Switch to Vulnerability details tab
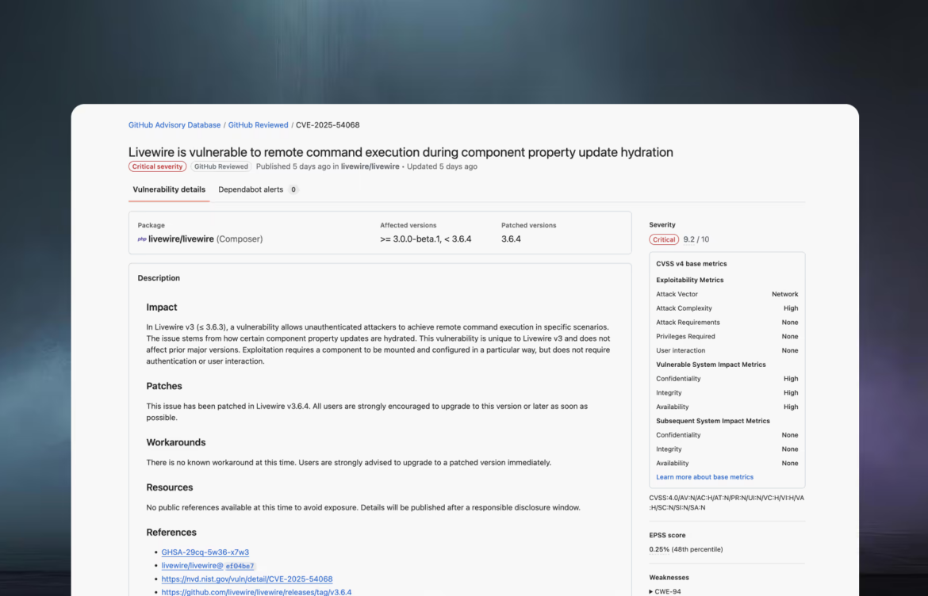 (169, 189)
